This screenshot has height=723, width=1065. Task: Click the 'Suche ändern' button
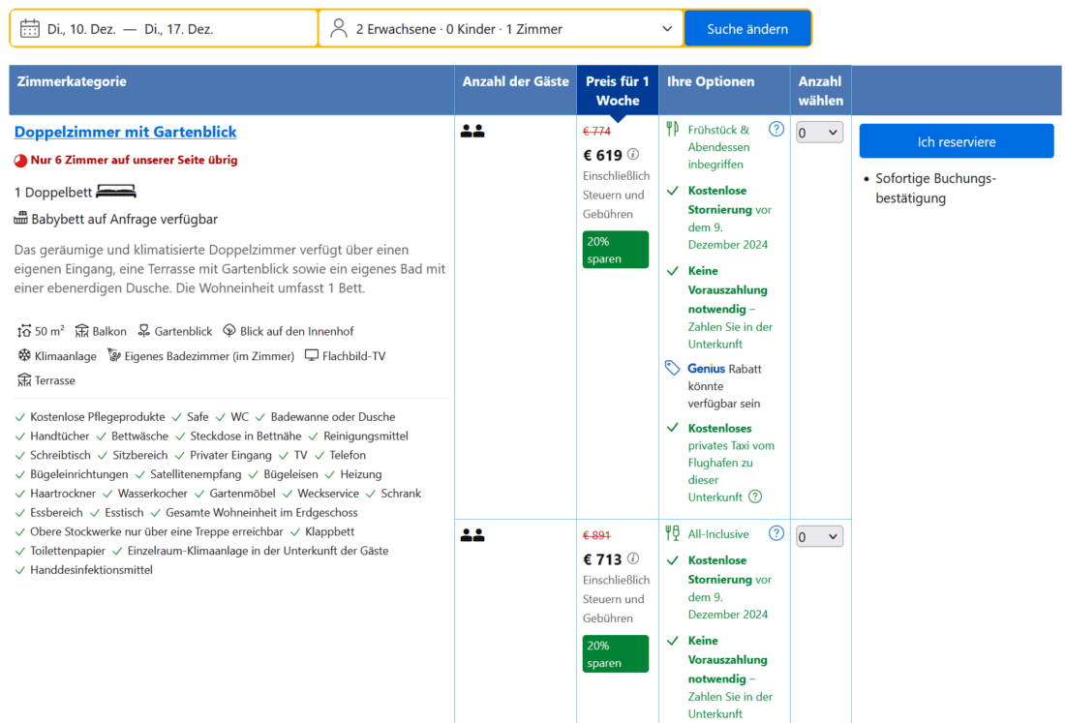coord(746,28)
